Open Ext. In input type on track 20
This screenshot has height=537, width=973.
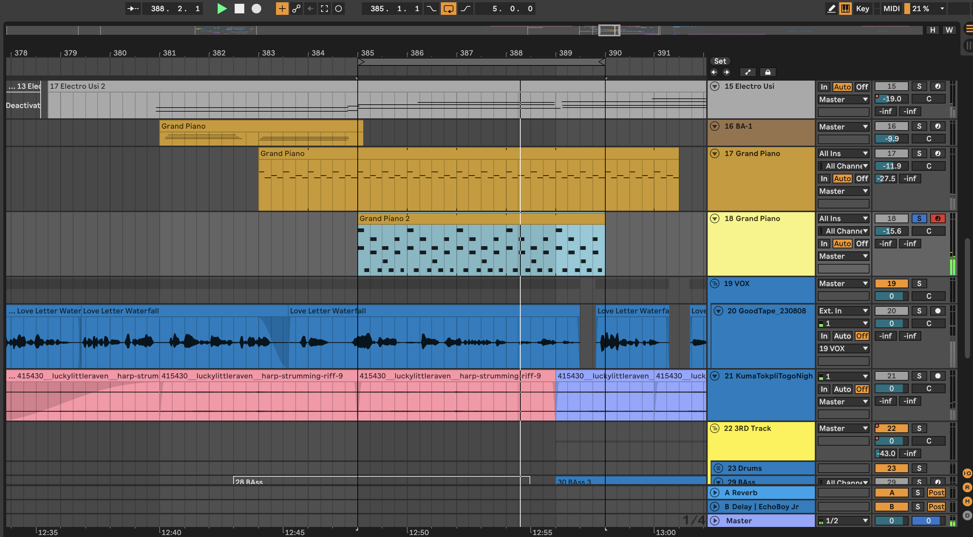click(843, 311)
